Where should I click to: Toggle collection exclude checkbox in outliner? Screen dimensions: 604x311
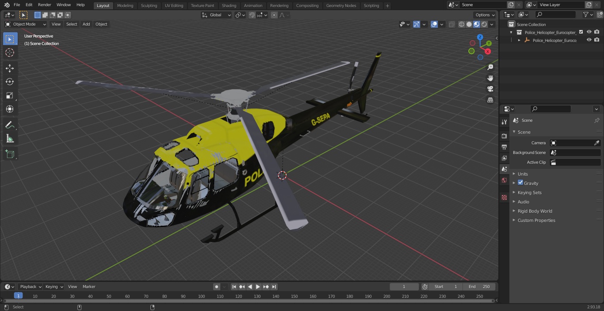pos(581,32)
